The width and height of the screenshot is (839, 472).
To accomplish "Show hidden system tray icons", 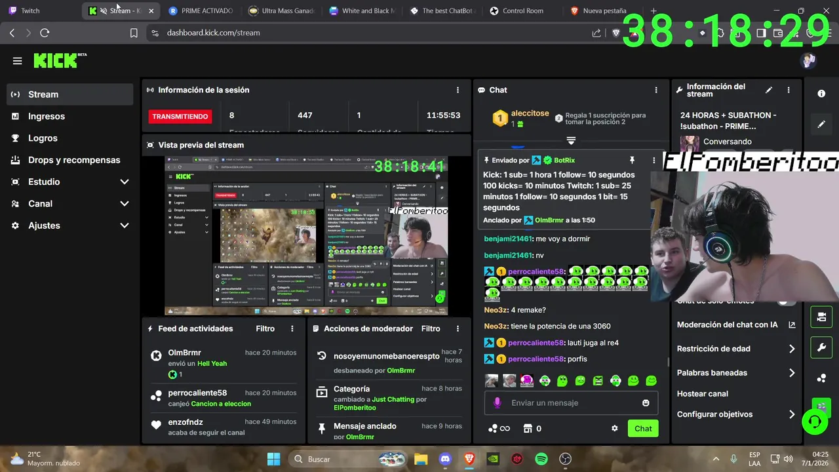I will click(x=716, y=459).
